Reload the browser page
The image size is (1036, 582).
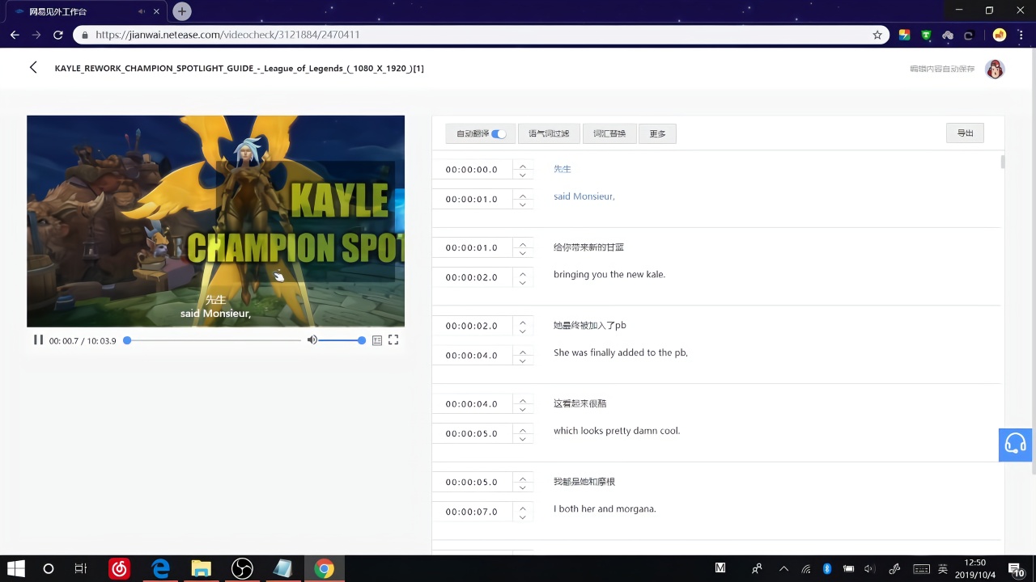(58, 35)
